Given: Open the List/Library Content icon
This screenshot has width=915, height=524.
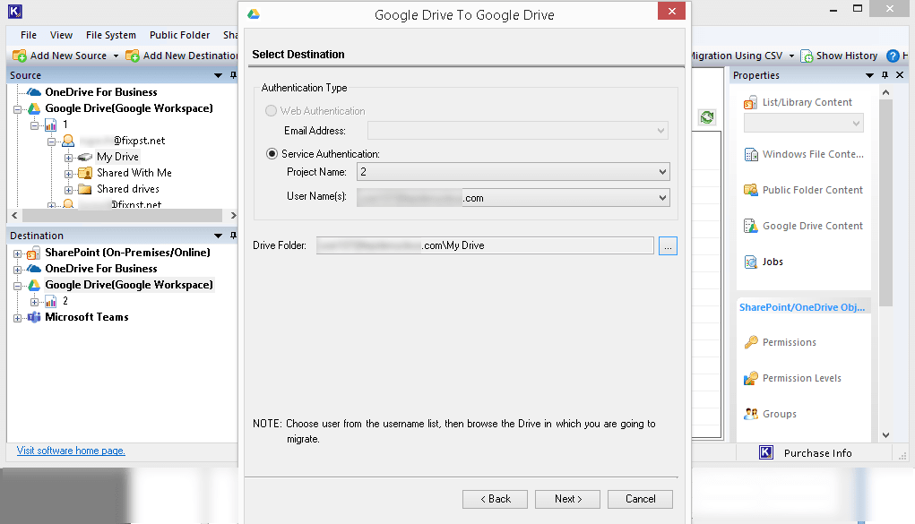Looking at the screenshot, I should pyautogui.click(x=750, y=103).
